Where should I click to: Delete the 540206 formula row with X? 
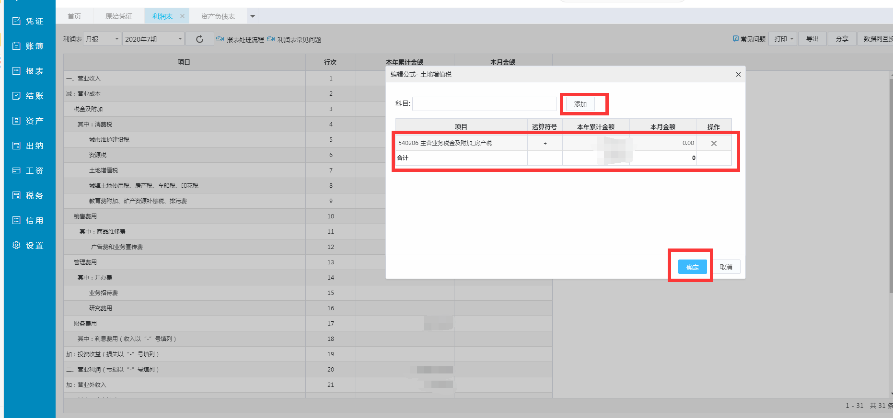[714, 143]
